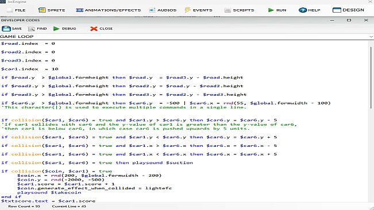Click the 'if collision($coin, $car1) = true' line
The image size is (374, 210).
coord(56,171)
